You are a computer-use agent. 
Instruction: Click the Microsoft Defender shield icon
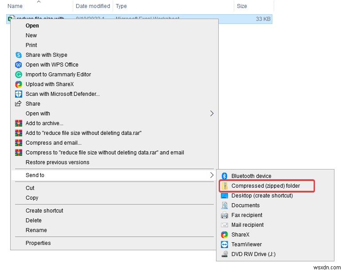tap(19, 94)
